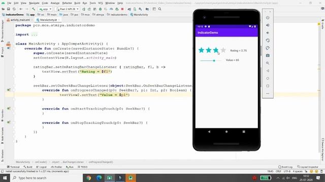This screenshot has height=182, width=325.
Task: Open the File menu
Action: [9, 3]
